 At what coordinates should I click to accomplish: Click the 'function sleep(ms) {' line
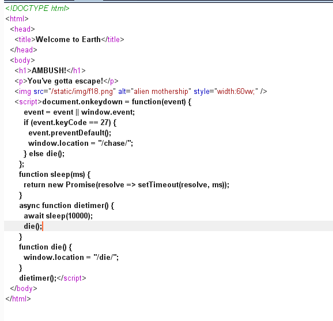pos(55,175)
